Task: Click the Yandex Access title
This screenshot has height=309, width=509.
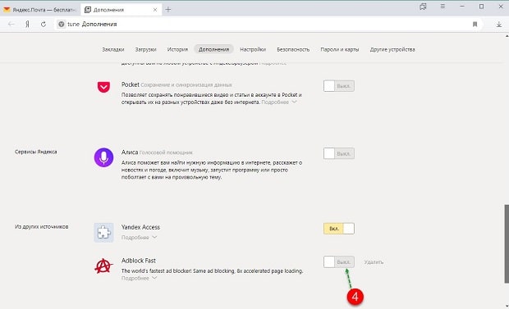Action: (x=140, y=227)
